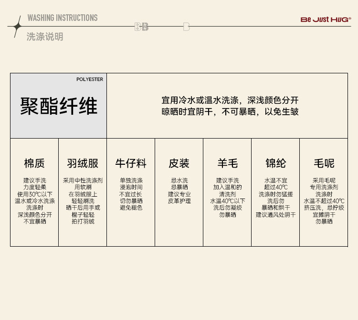The height and width of the screenshot is (320, 358).
Task: Pick the 锦纶 column heading
Action: coord(275,163)
